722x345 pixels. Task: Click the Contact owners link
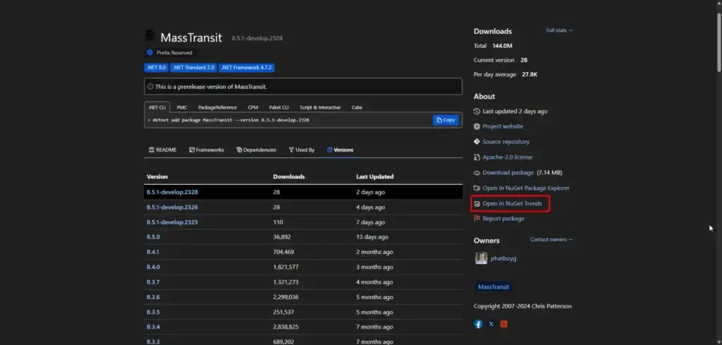coord(551,239)
